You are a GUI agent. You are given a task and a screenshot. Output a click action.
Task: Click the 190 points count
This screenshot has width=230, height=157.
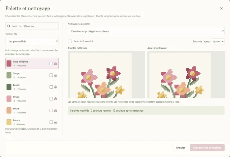pyautogui.click(x=21, y=66)
